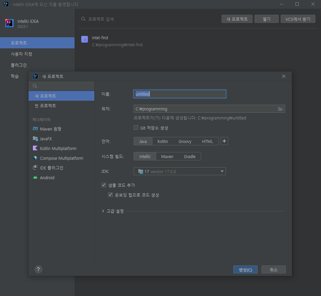Minimize the IntelliJ IDEA welcome window

pyautogui.click(x=281, y=4)
